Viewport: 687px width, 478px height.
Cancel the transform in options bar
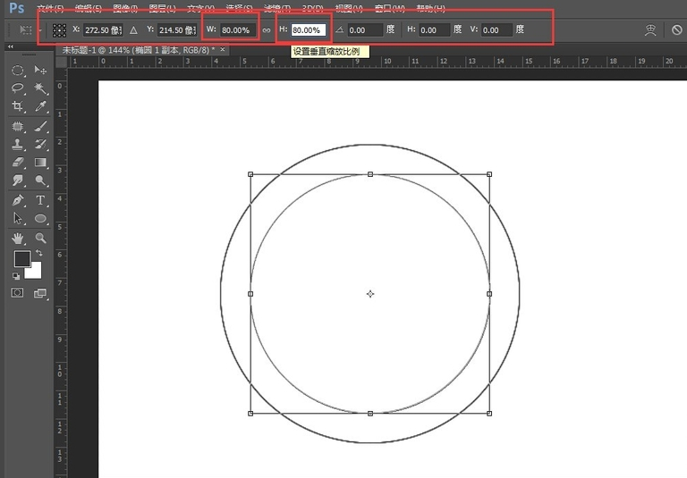click(677, 29)
